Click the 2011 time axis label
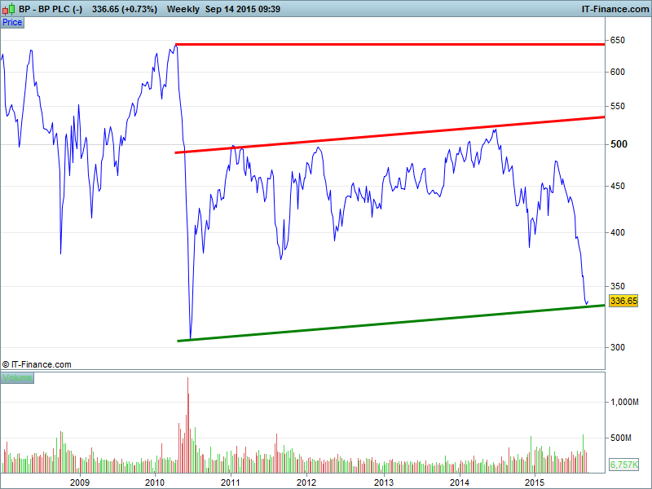The height and width of the screenshot is (489, 652). [x=231, y=482]
